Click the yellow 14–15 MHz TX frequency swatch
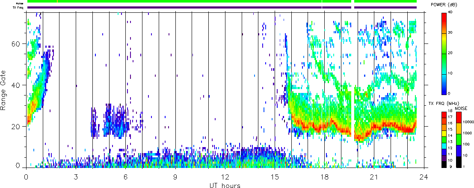 (x=444, y=133)
